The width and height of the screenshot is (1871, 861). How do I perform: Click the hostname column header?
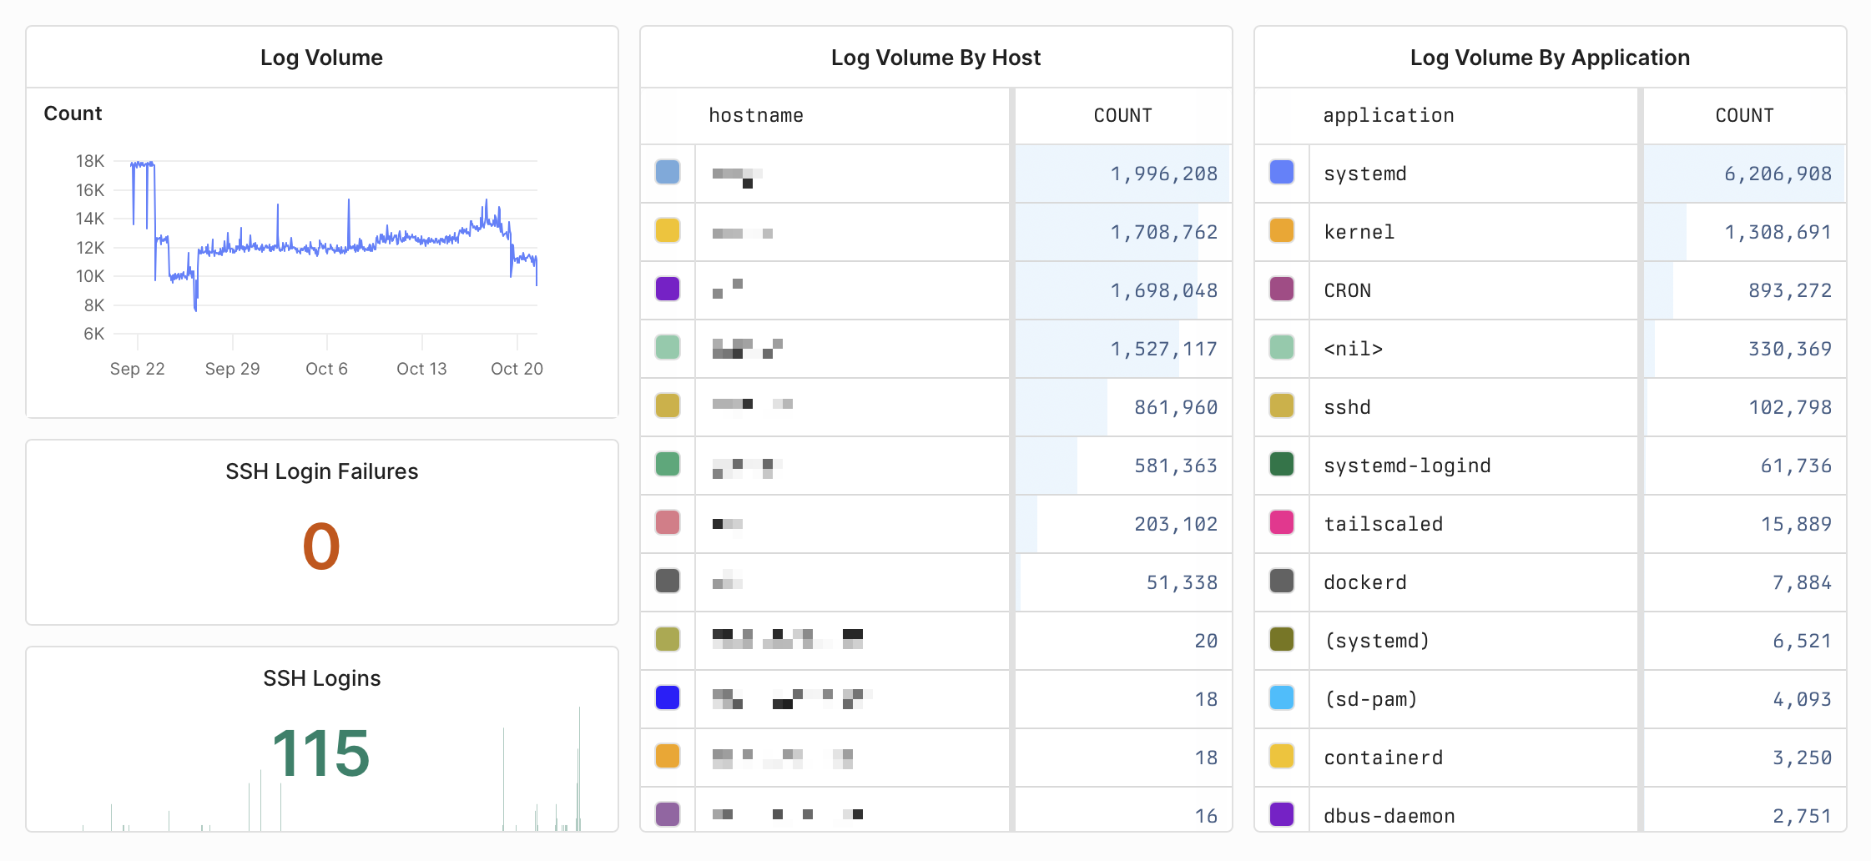(755, 115)
